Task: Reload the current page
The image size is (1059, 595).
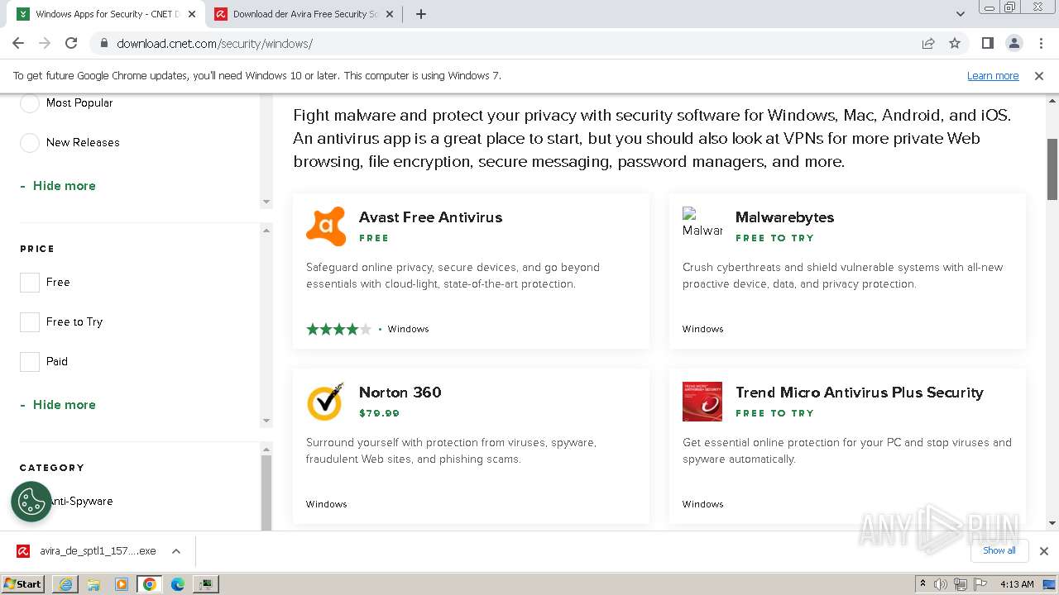Action: click(71, 43)
